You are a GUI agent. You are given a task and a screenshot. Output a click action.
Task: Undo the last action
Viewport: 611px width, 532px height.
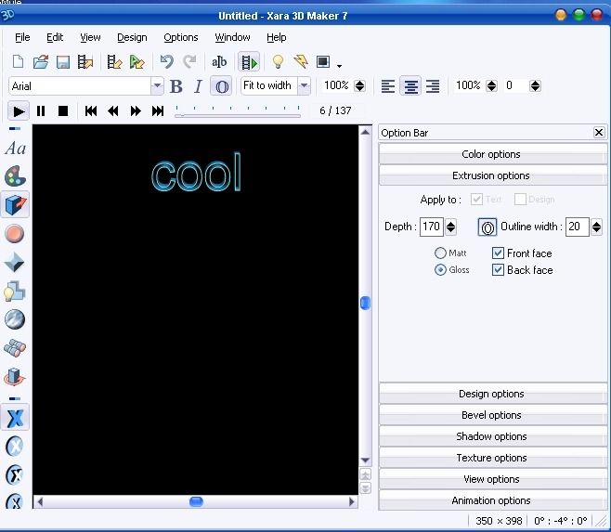click(x=167, y=62)
